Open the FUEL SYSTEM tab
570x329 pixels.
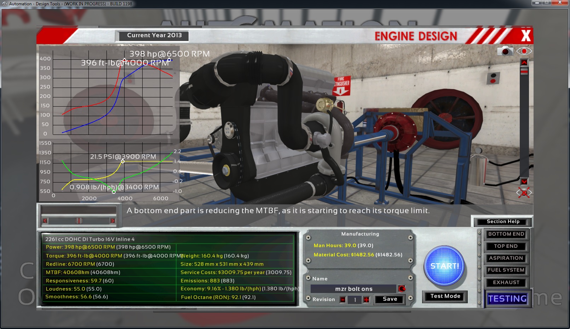(506, 270)
